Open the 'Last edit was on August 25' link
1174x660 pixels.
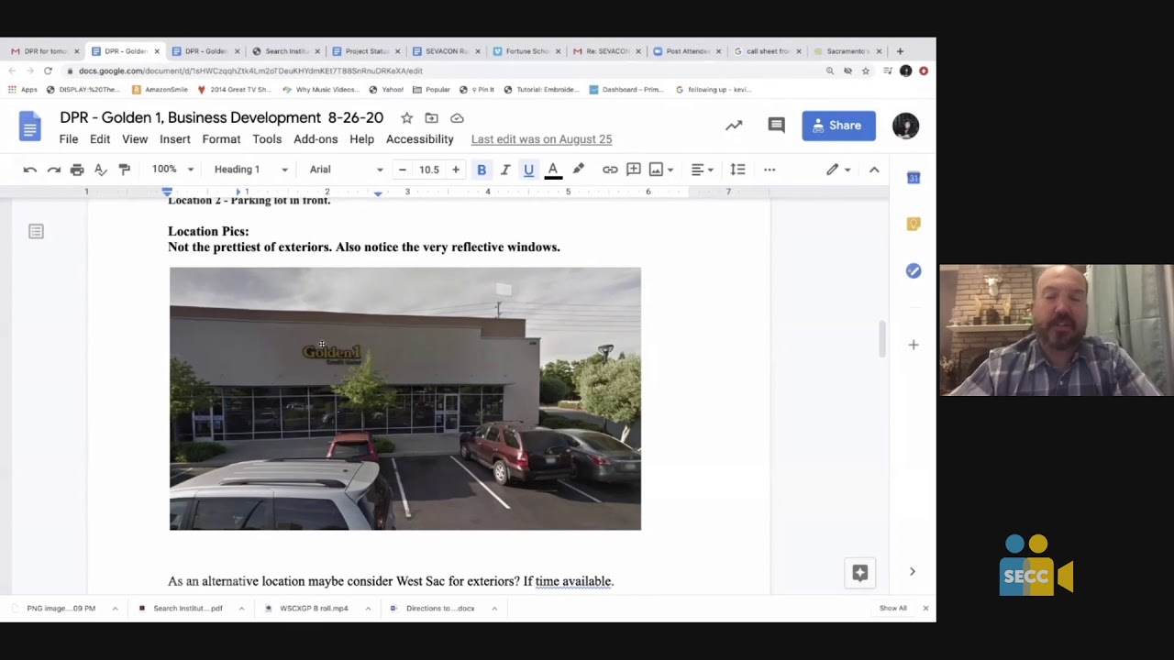tap(541, 139)
